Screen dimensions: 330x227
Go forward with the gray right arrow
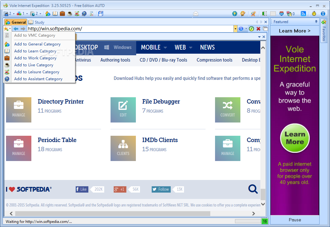tap(23, 29)
